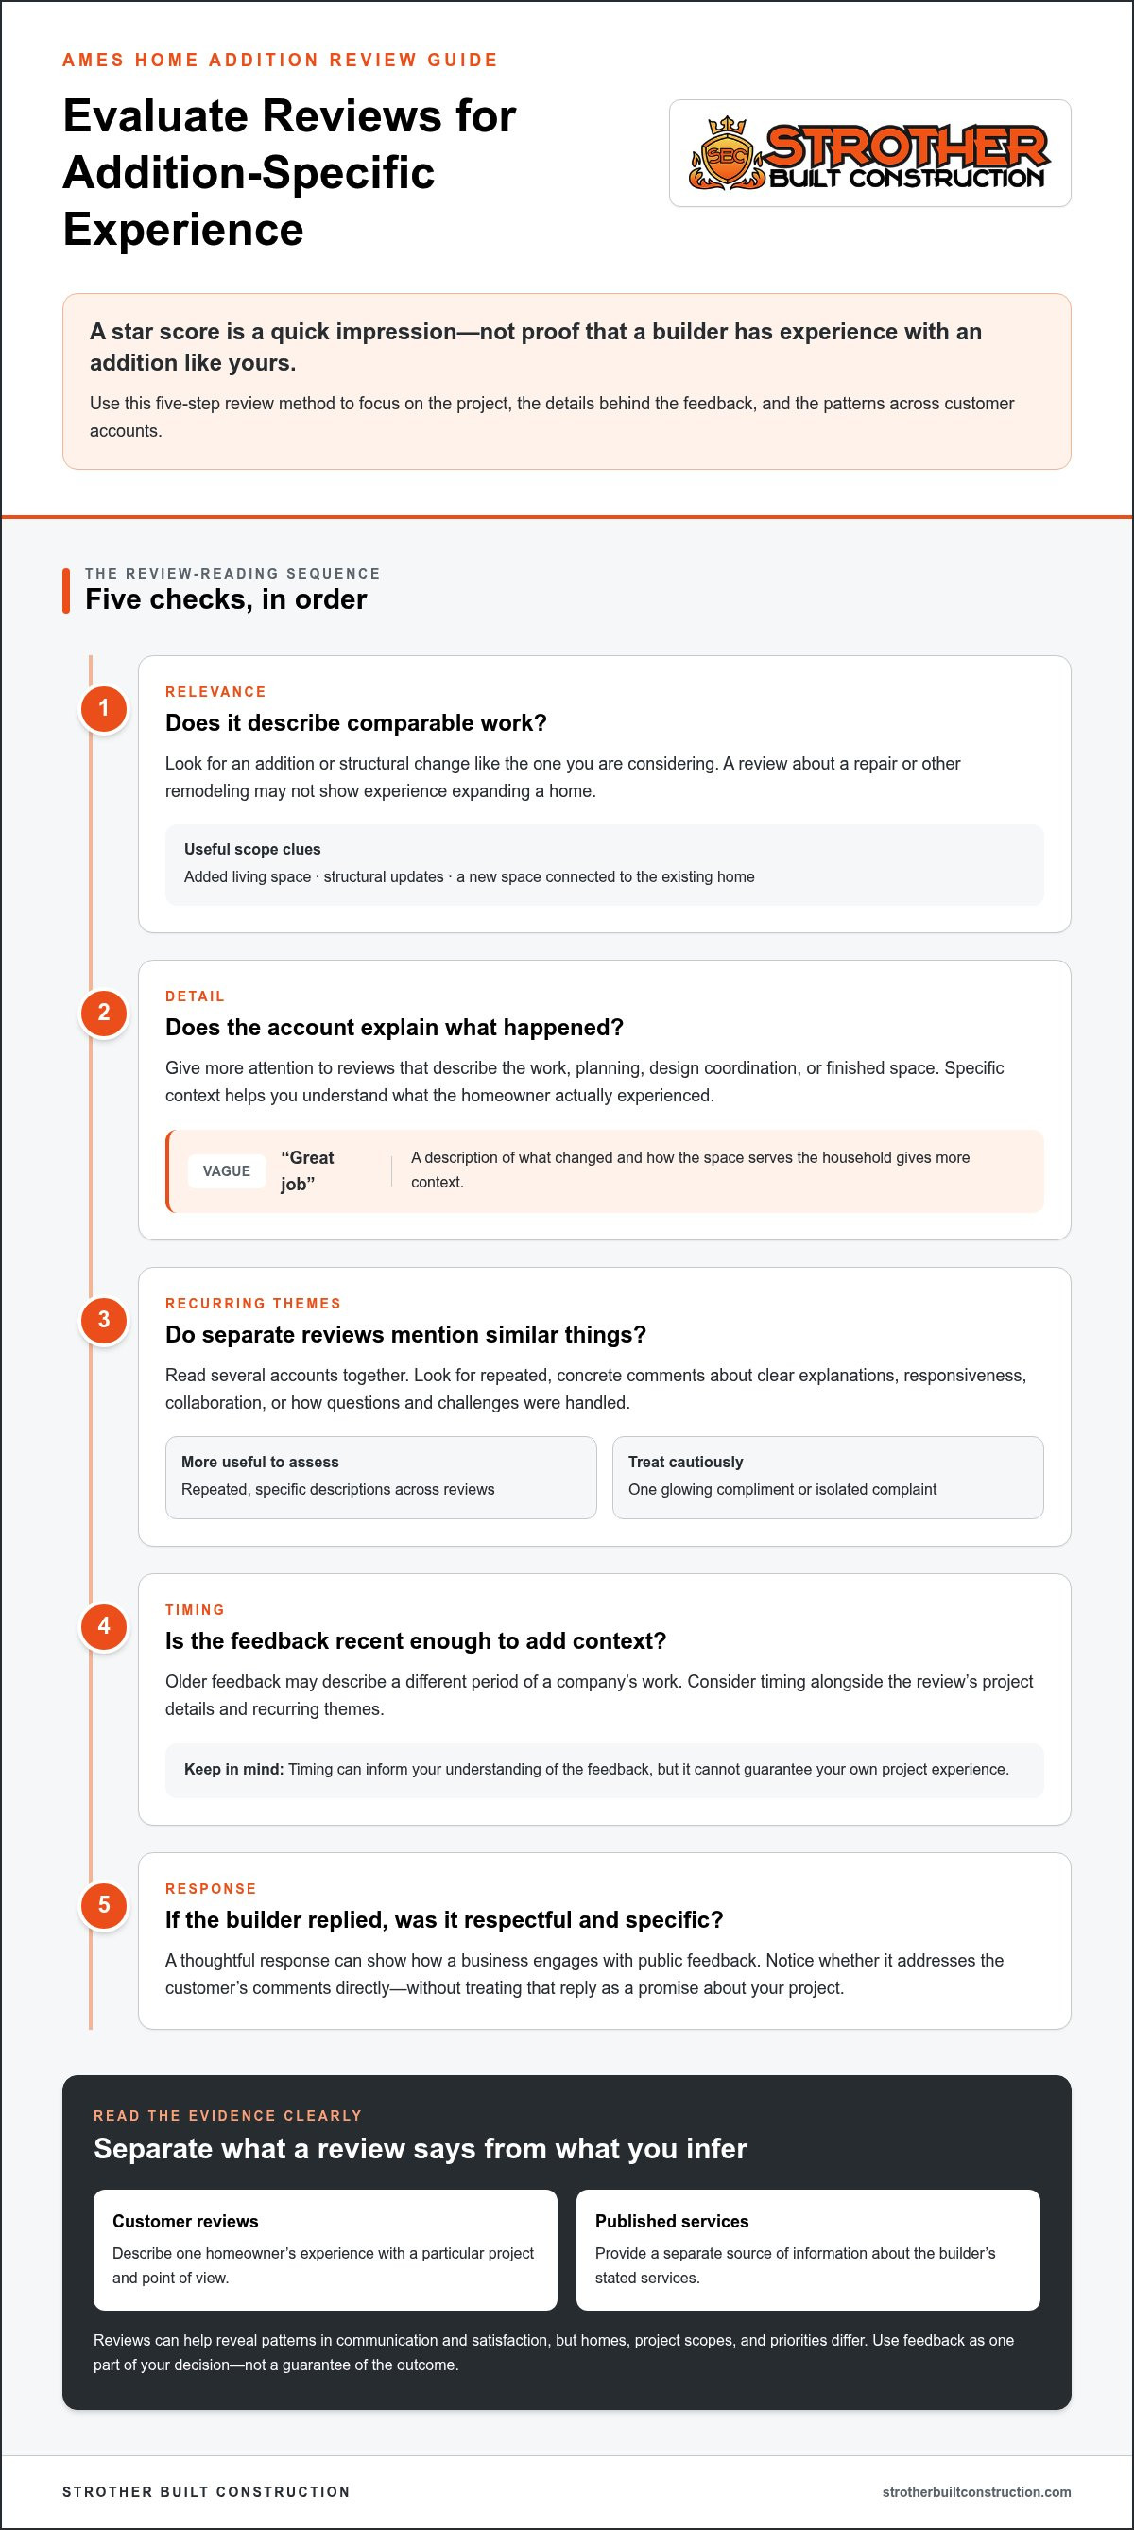Click the 'Strother Built Construction' footer text
Screen dimensions: 1134x2530
tap(206, 2491)
